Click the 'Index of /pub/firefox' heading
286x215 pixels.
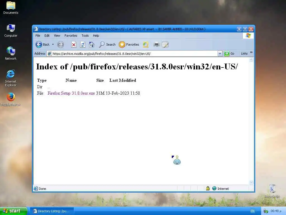pos(137,67)
